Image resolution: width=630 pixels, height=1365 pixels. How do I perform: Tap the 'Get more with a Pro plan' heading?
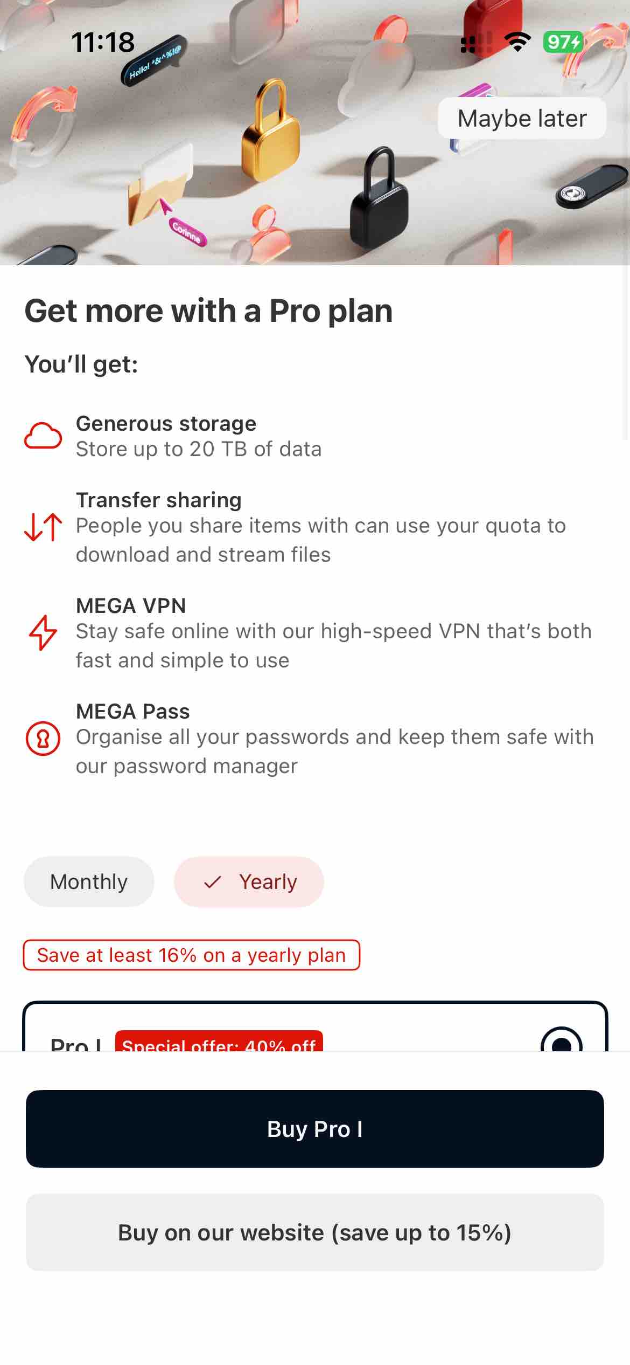tap(208, 311)
